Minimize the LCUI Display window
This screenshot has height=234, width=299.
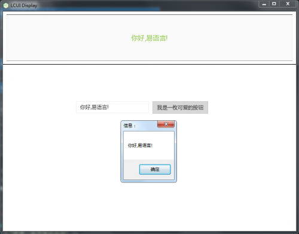pos(264,4)
